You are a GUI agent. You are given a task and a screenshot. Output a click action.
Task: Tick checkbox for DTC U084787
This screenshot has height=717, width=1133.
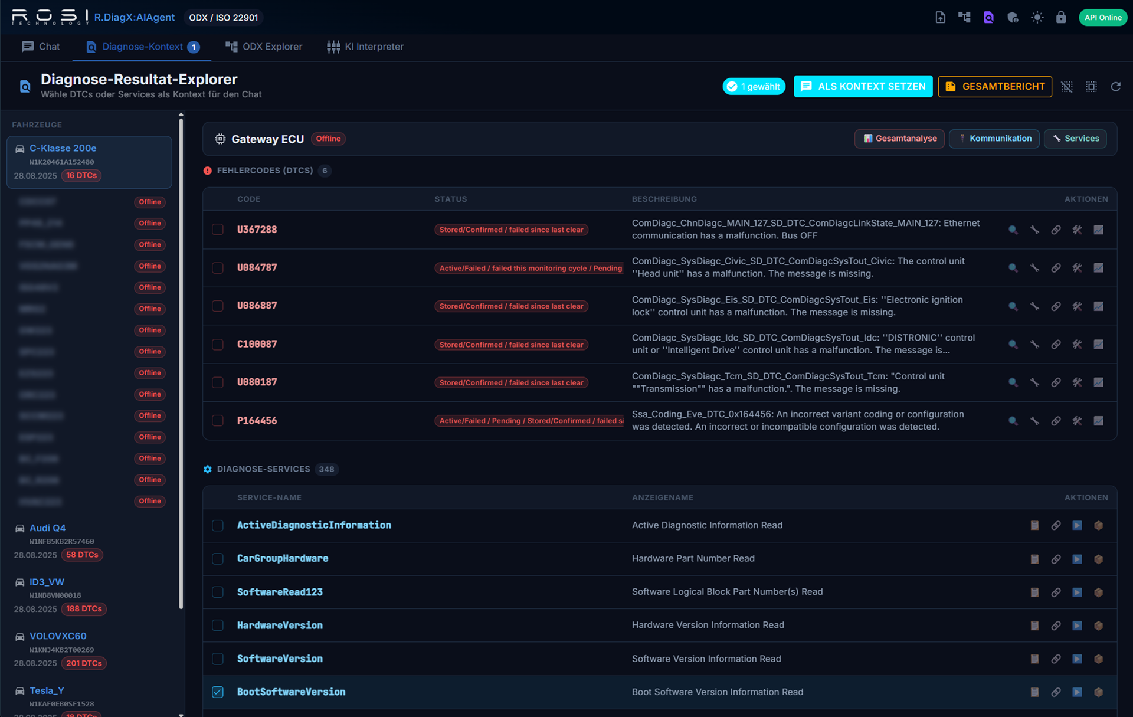218,268
